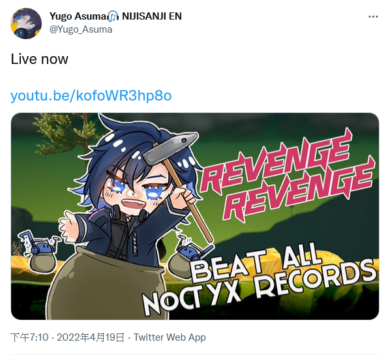Click the display name Yugo Asuma
Viewport: 390px width, 355px height.
(x=78, y=16)
